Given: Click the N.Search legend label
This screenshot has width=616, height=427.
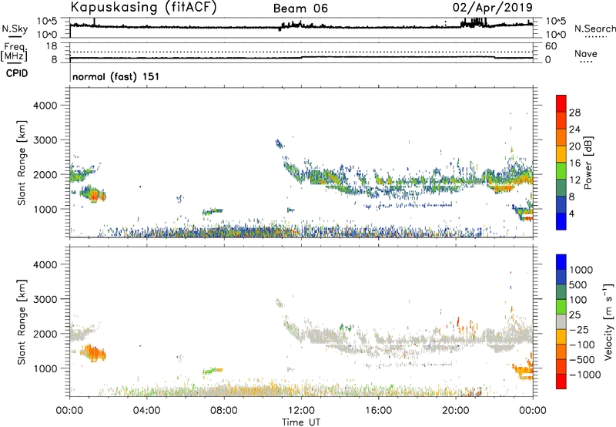Looking at the screenshot, I should point(594,29).
